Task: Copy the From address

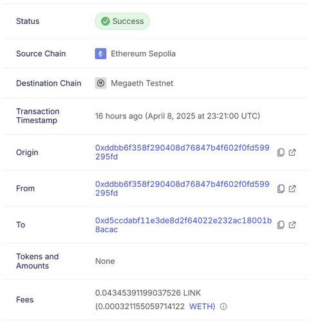Action: tap(281, 189)
